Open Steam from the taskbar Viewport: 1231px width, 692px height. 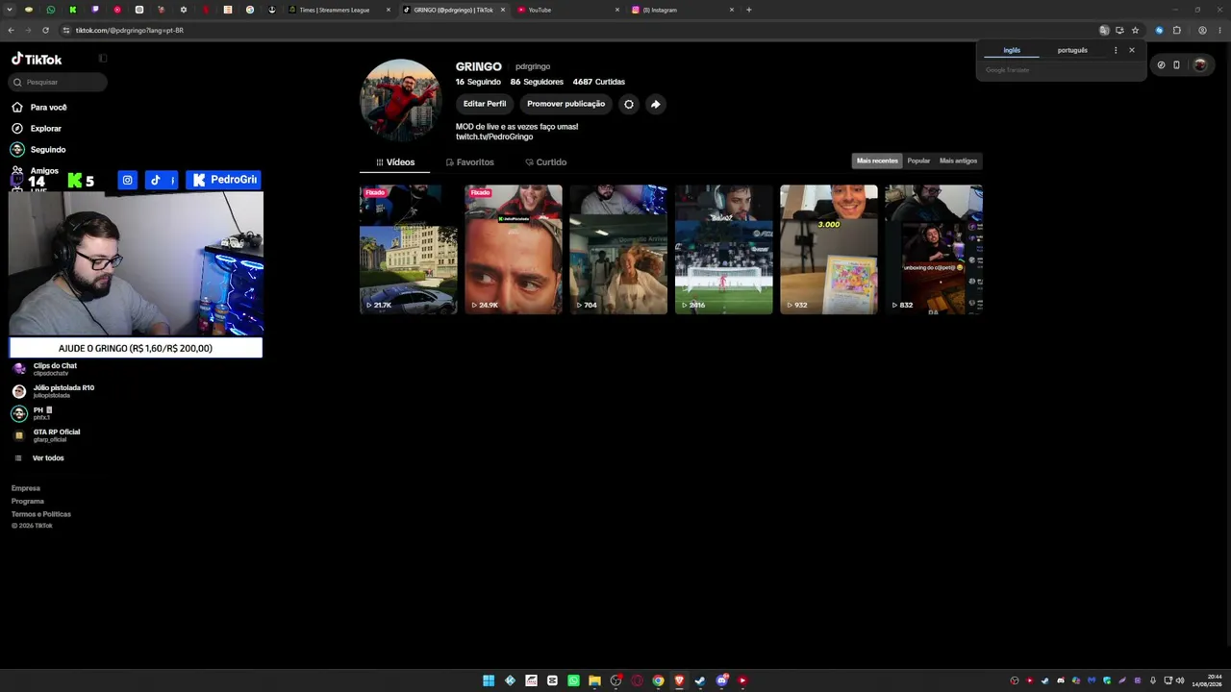pyautogui.click(x=700, y=680)
